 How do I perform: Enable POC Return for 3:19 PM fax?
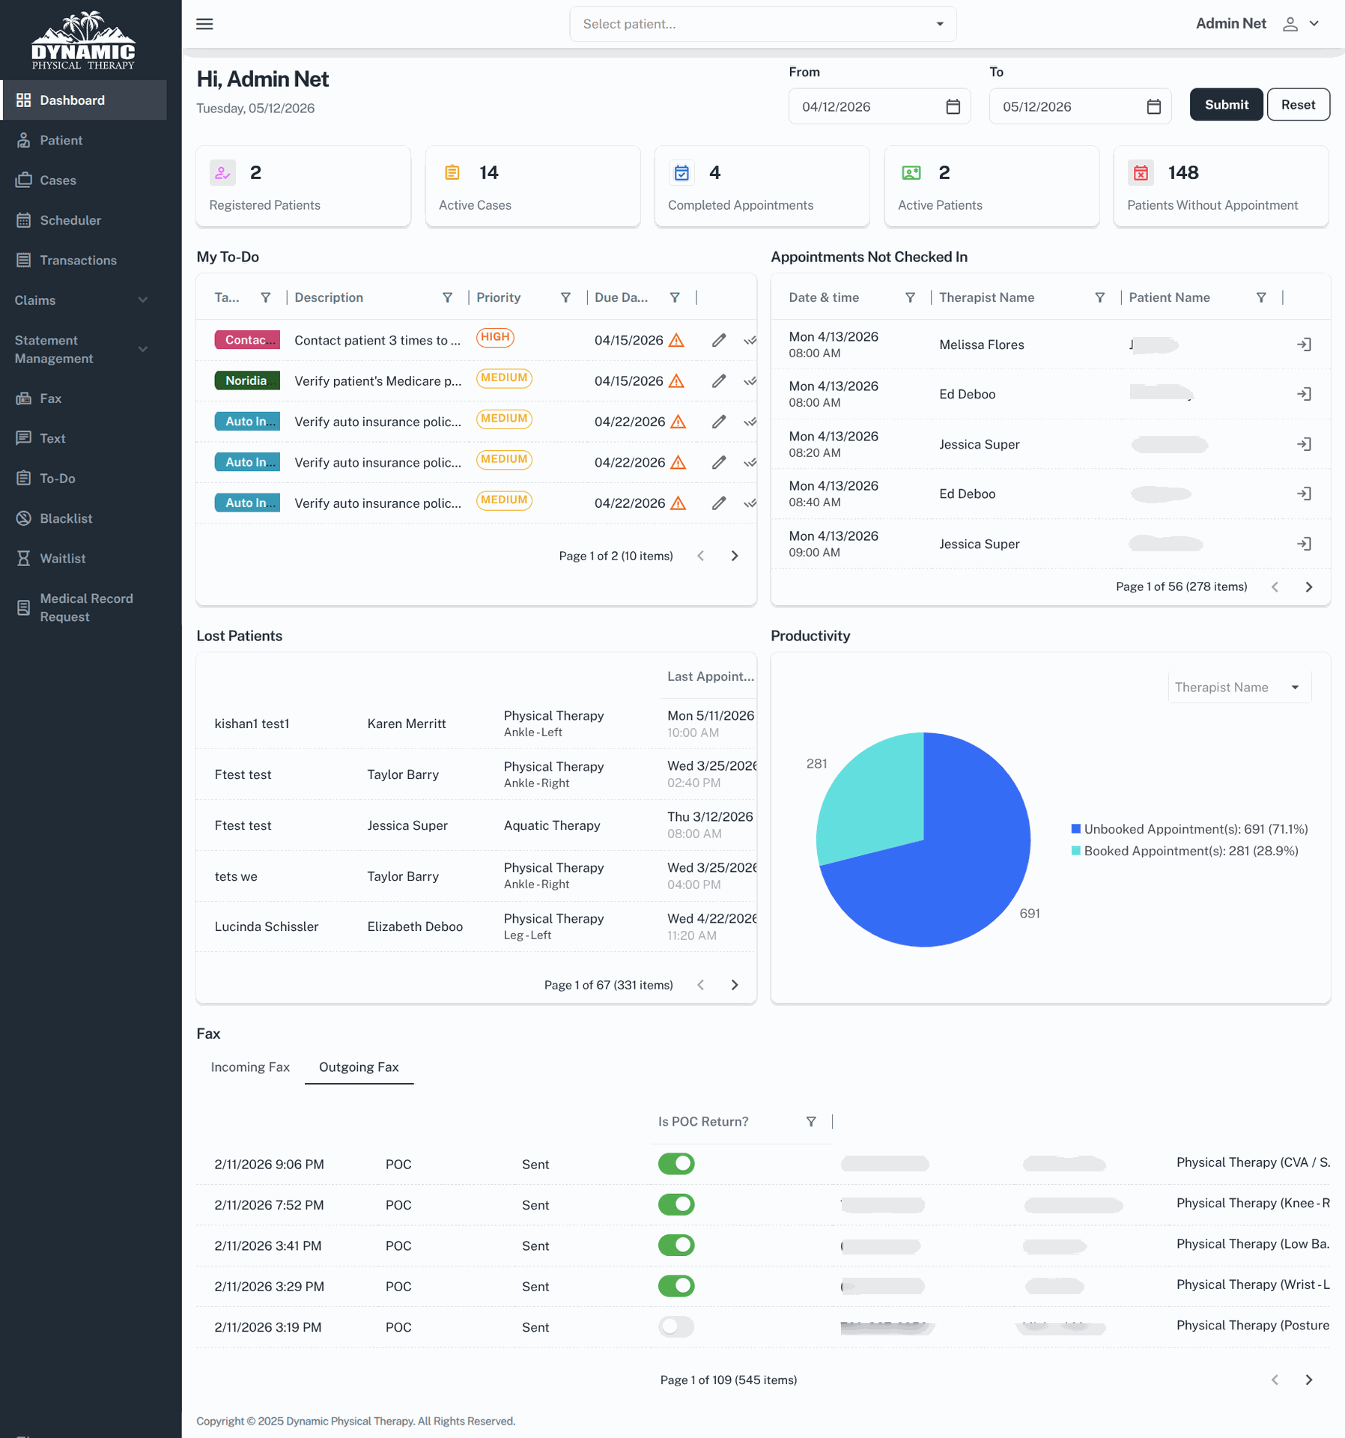(676, 1326)
